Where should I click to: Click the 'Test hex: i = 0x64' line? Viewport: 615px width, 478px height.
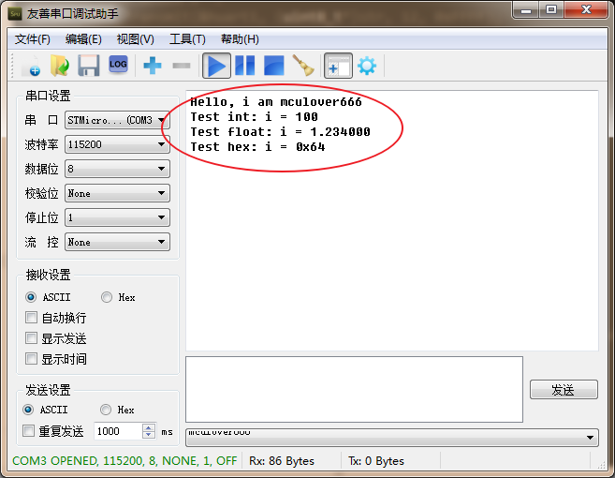[257, 146]
